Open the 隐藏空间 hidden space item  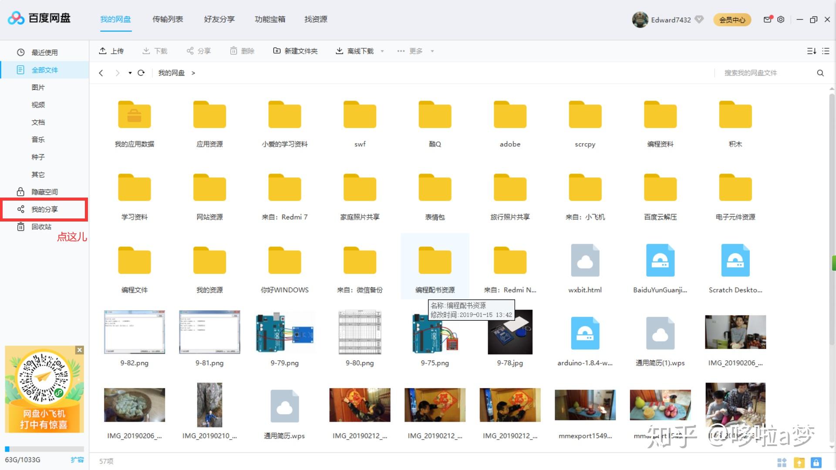pyautogui.click(x=37, y=192)
